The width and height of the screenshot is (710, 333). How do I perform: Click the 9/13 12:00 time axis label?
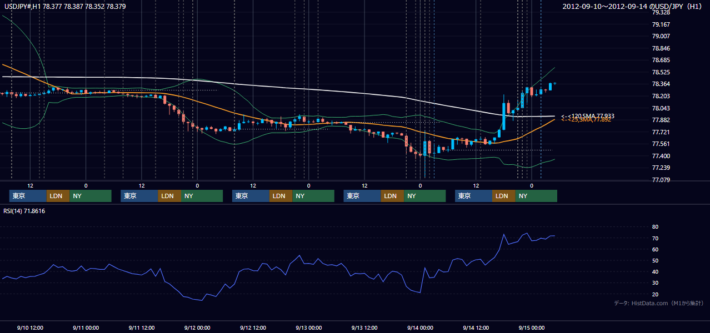click(x=364, y=327)
